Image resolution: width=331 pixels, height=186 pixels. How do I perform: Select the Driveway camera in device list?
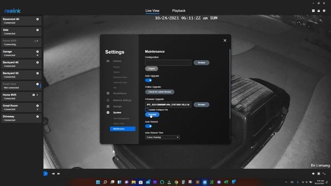coord(21,118)
